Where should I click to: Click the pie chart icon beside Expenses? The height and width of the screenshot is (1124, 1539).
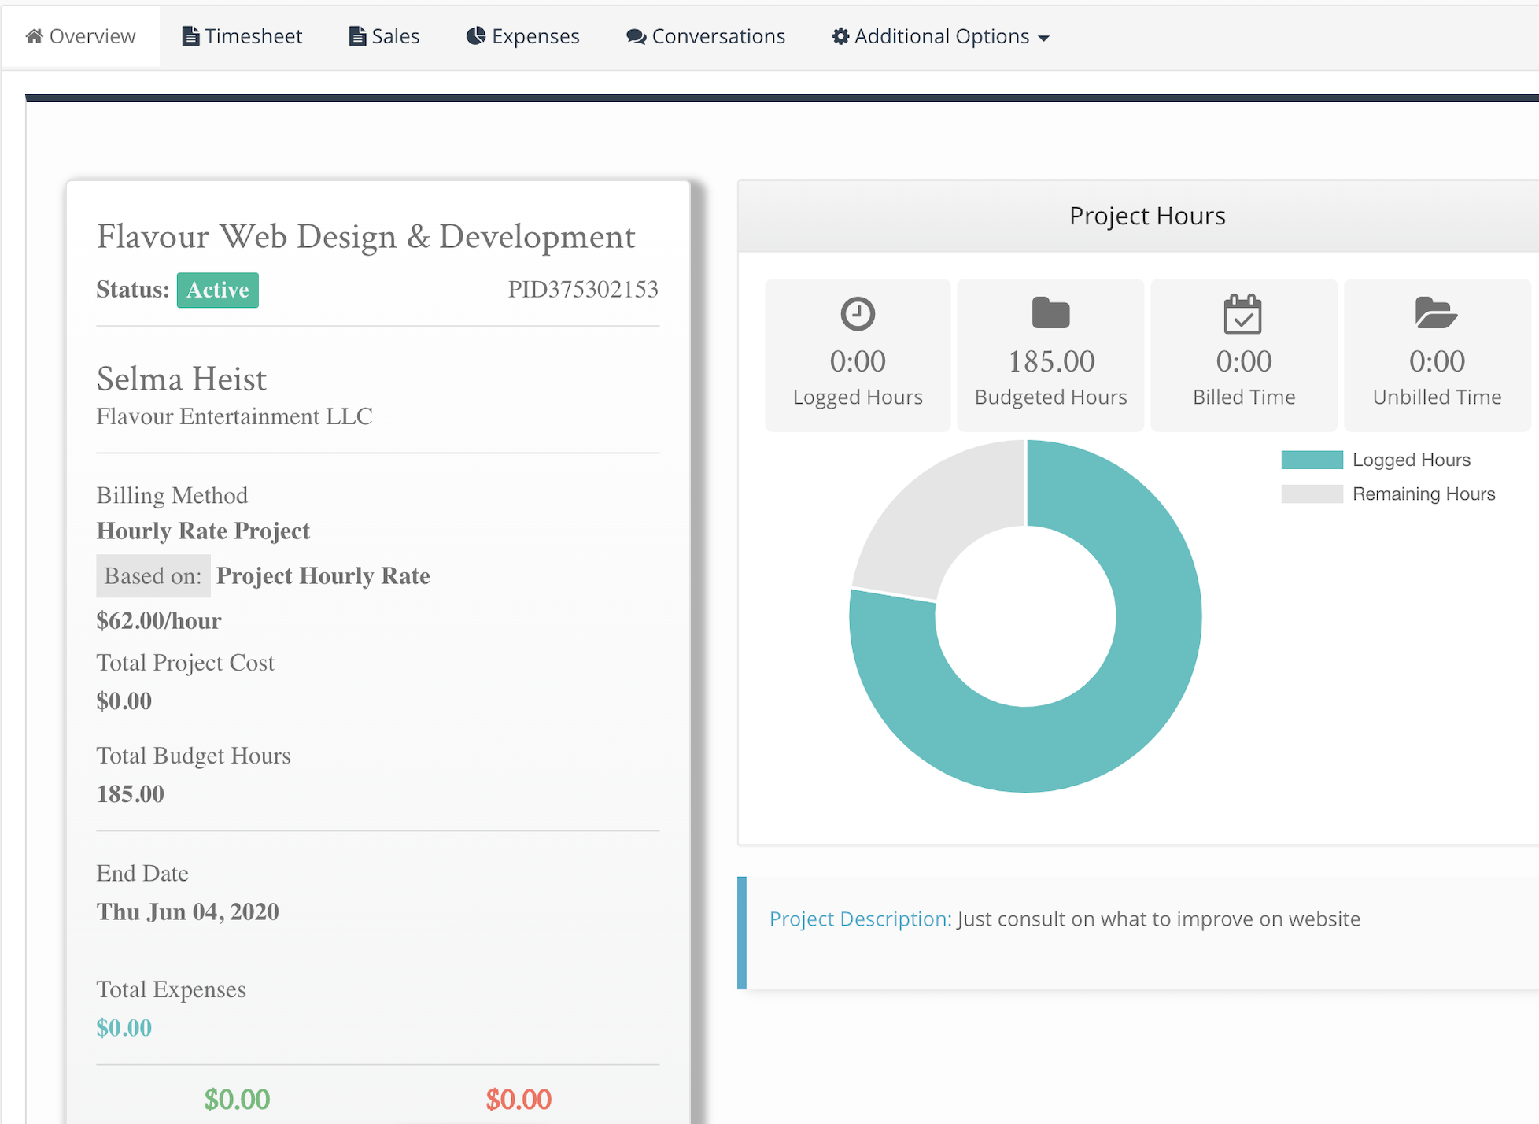click(x=475, y=36)
